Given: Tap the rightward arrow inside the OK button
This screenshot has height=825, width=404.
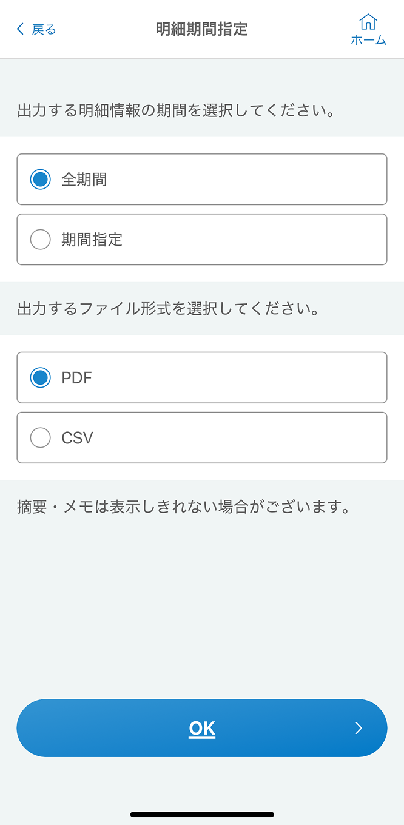Looking at the screenshot, I should coord(359,727).
